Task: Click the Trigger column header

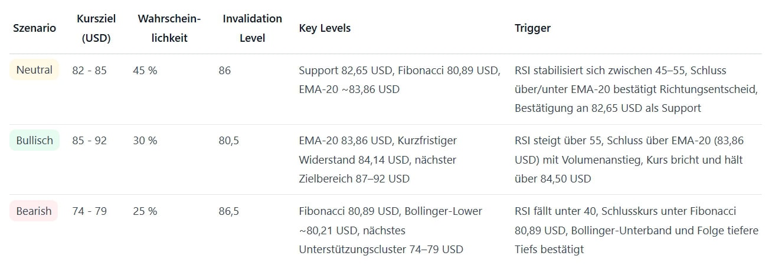Action: (x=532, y=28)
